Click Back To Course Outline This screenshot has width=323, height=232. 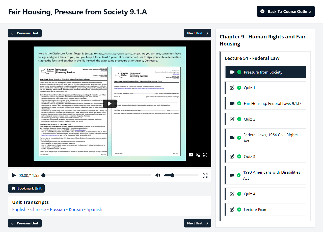285,11
